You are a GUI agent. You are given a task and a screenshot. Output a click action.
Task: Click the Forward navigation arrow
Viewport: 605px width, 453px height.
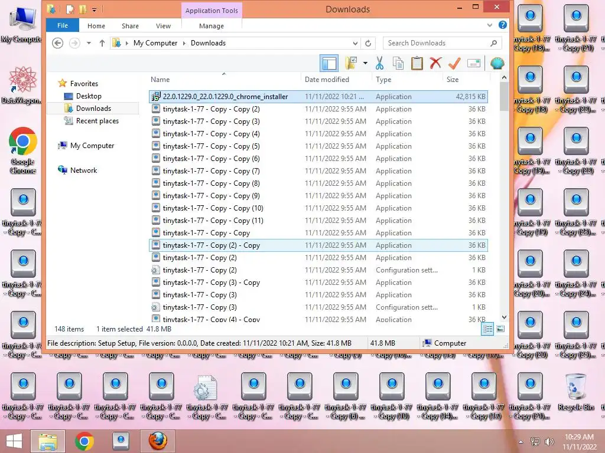(74, 43)
